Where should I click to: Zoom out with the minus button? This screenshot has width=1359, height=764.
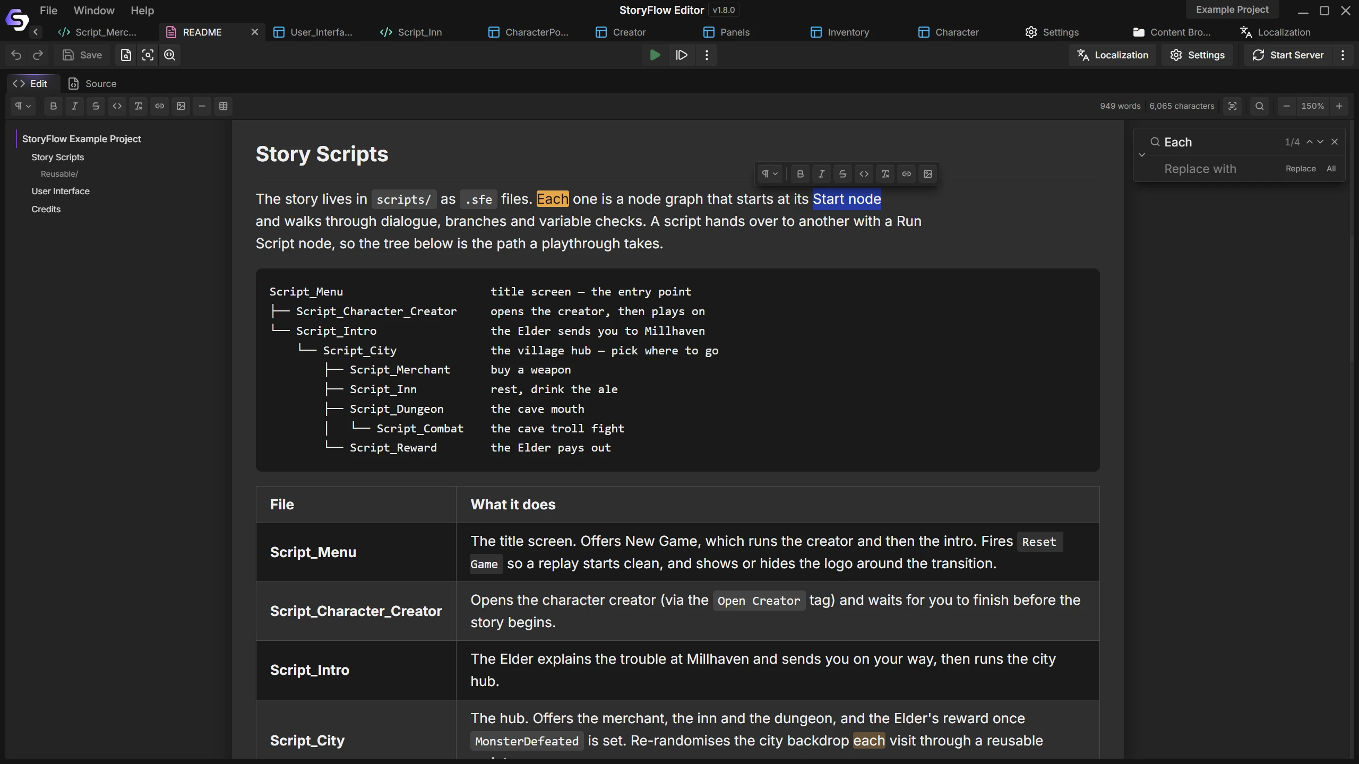1286,107
